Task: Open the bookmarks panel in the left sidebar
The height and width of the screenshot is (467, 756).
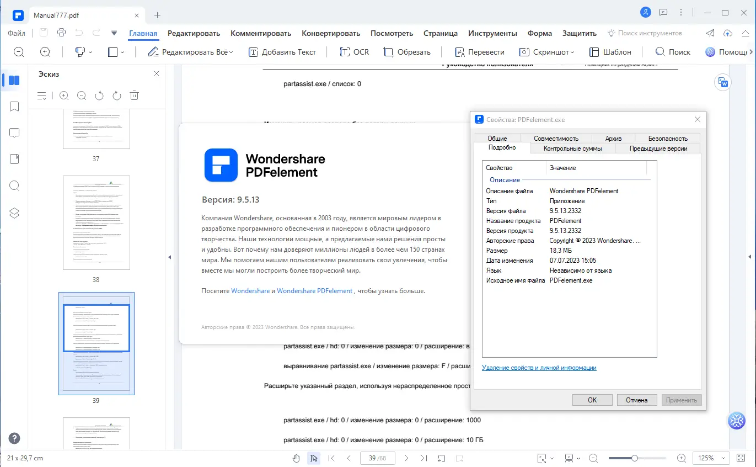Action: [x=14, y=107]
